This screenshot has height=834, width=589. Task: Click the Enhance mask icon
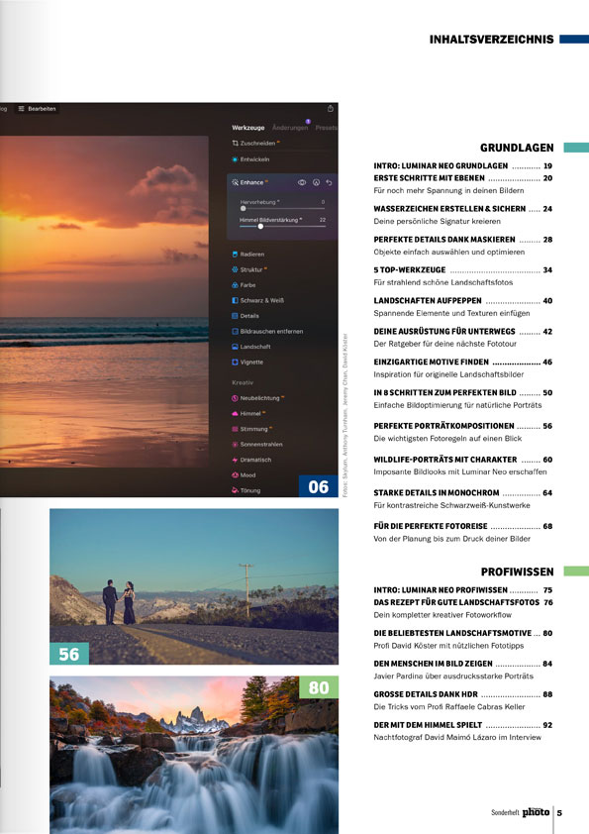pos(316,182)
